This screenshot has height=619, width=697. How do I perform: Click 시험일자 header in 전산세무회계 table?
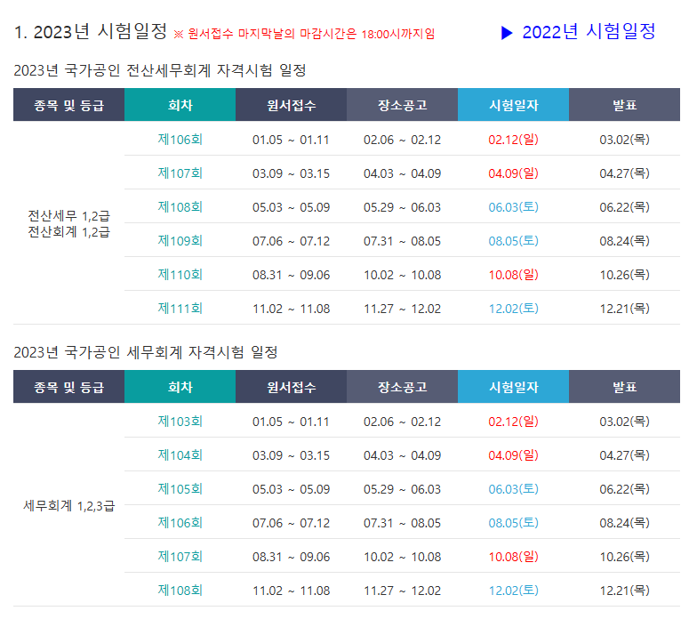point(514,105)
